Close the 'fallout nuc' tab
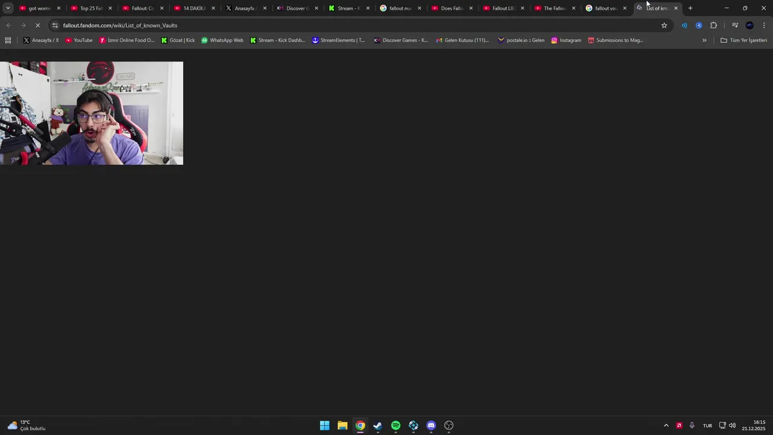The height and width of the screenshot is (435, 773). (x=419, y=8)
